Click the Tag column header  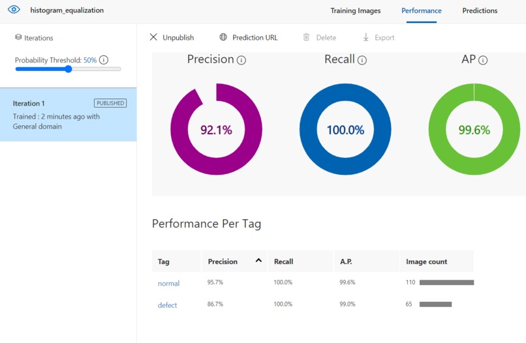pos(176,261)
